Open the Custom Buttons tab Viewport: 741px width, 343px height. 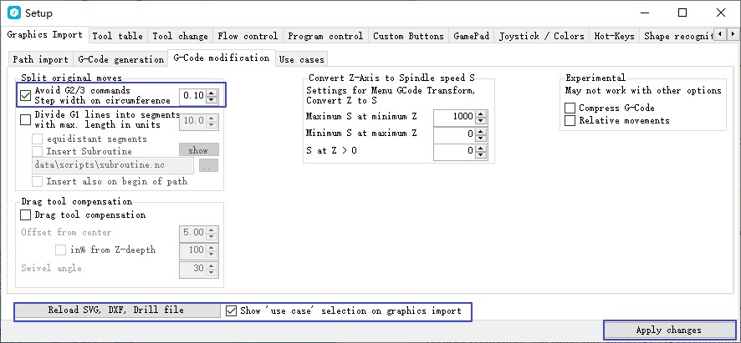click(x=409, y=36)
